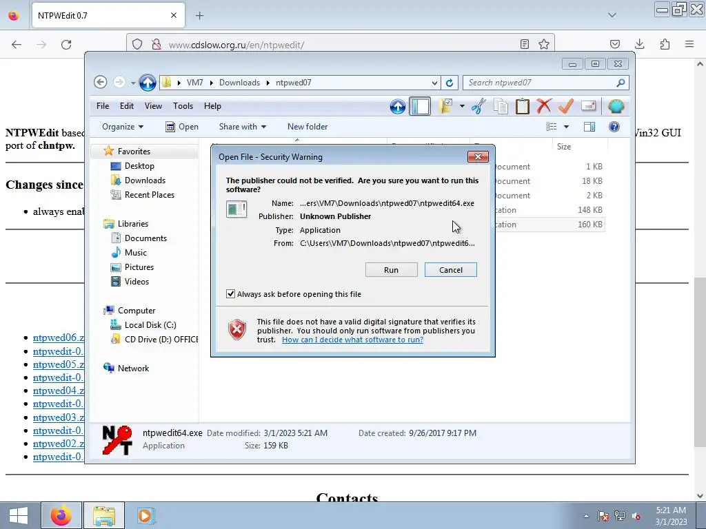The image size is (706, 529).
Task: Open the View menu in Explorer
Action: coord(153,106)
